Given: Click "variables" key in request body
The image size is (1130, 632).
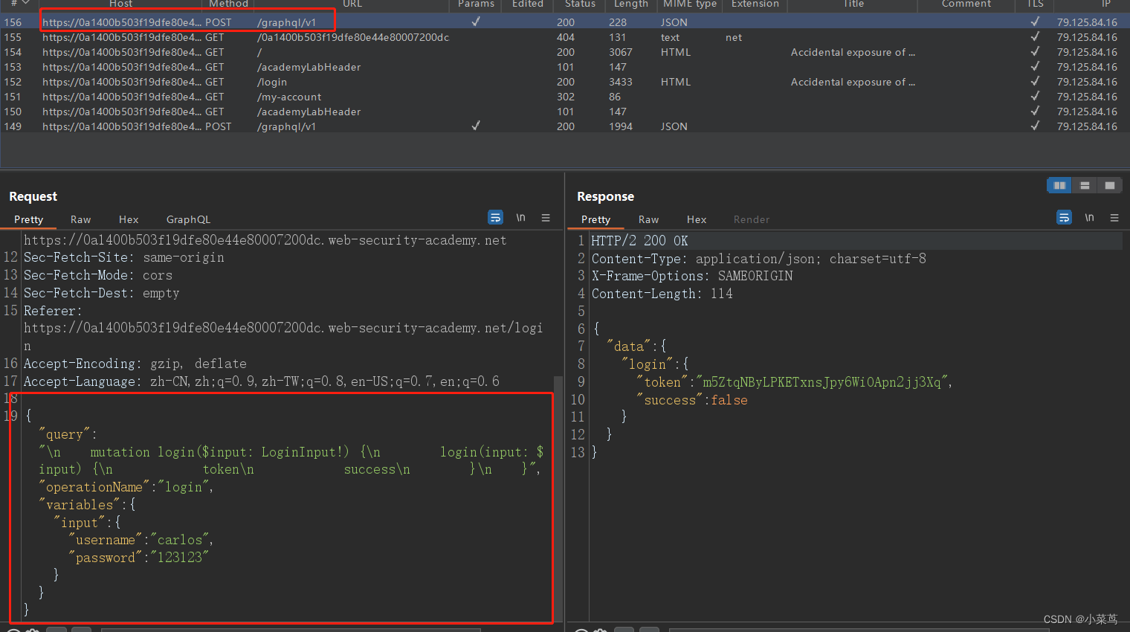Looking at the screenshot, I should click(80, 505).
